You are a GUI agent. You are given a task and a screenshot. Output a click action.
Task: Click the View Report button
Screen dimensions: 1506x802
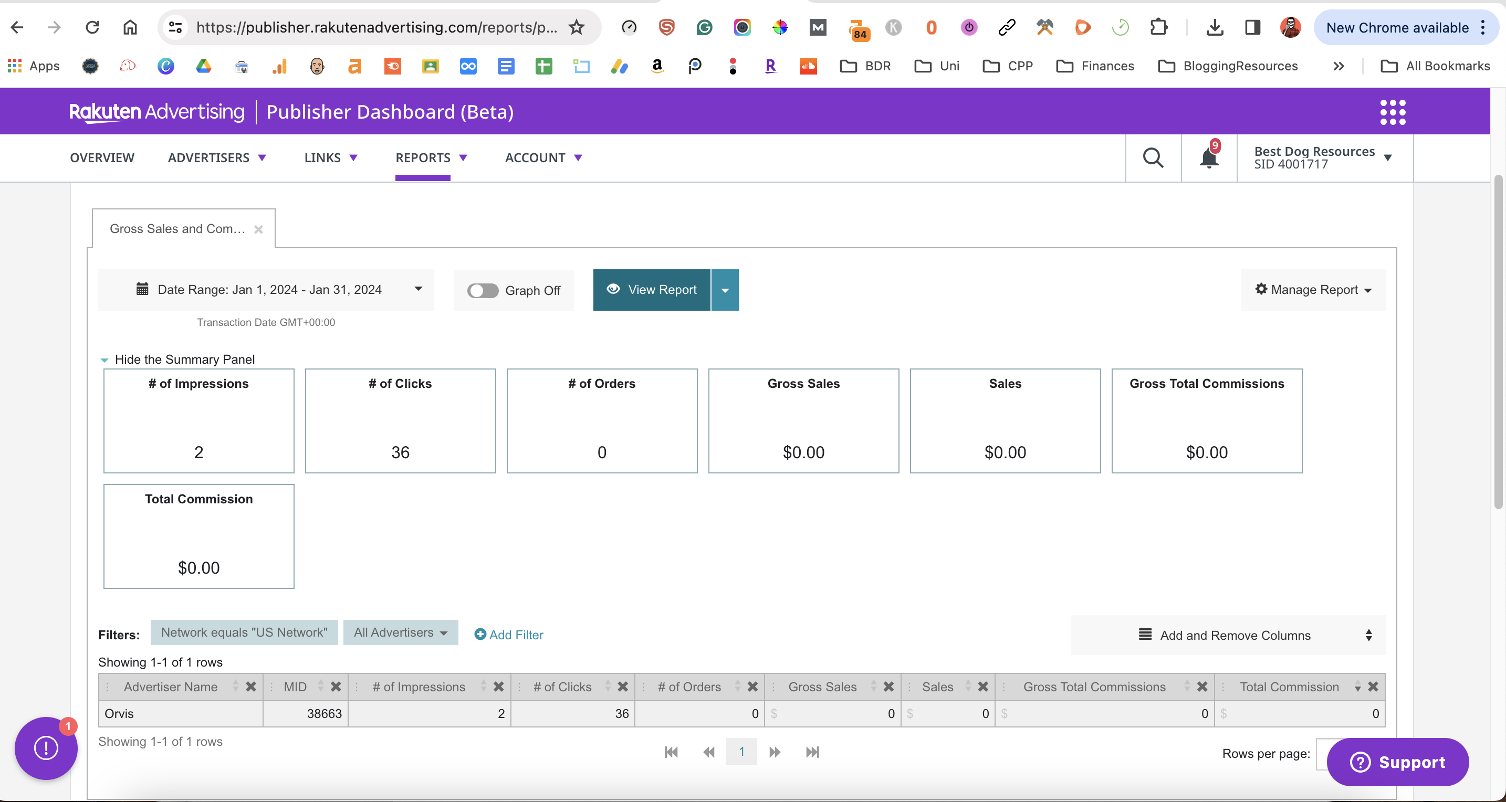652,290
